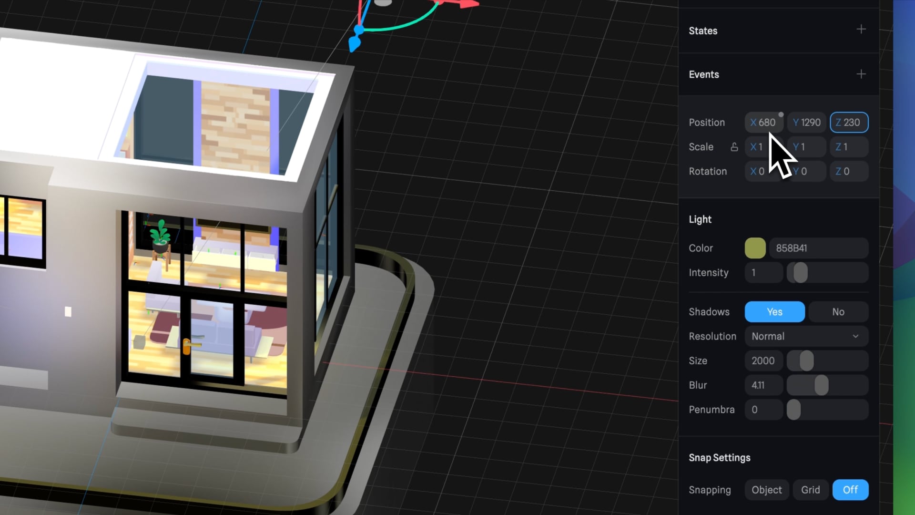The height and width of the screenshot is (515, 915).
Task: Enable Shadows by clicking Yes
Action: (x=774, y=311)
